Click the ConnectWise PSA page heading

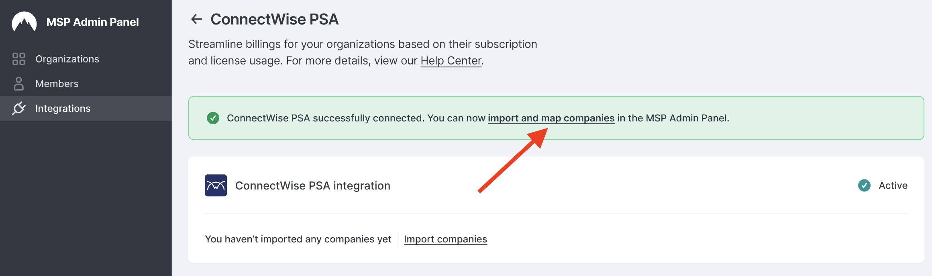click(275, 19)
